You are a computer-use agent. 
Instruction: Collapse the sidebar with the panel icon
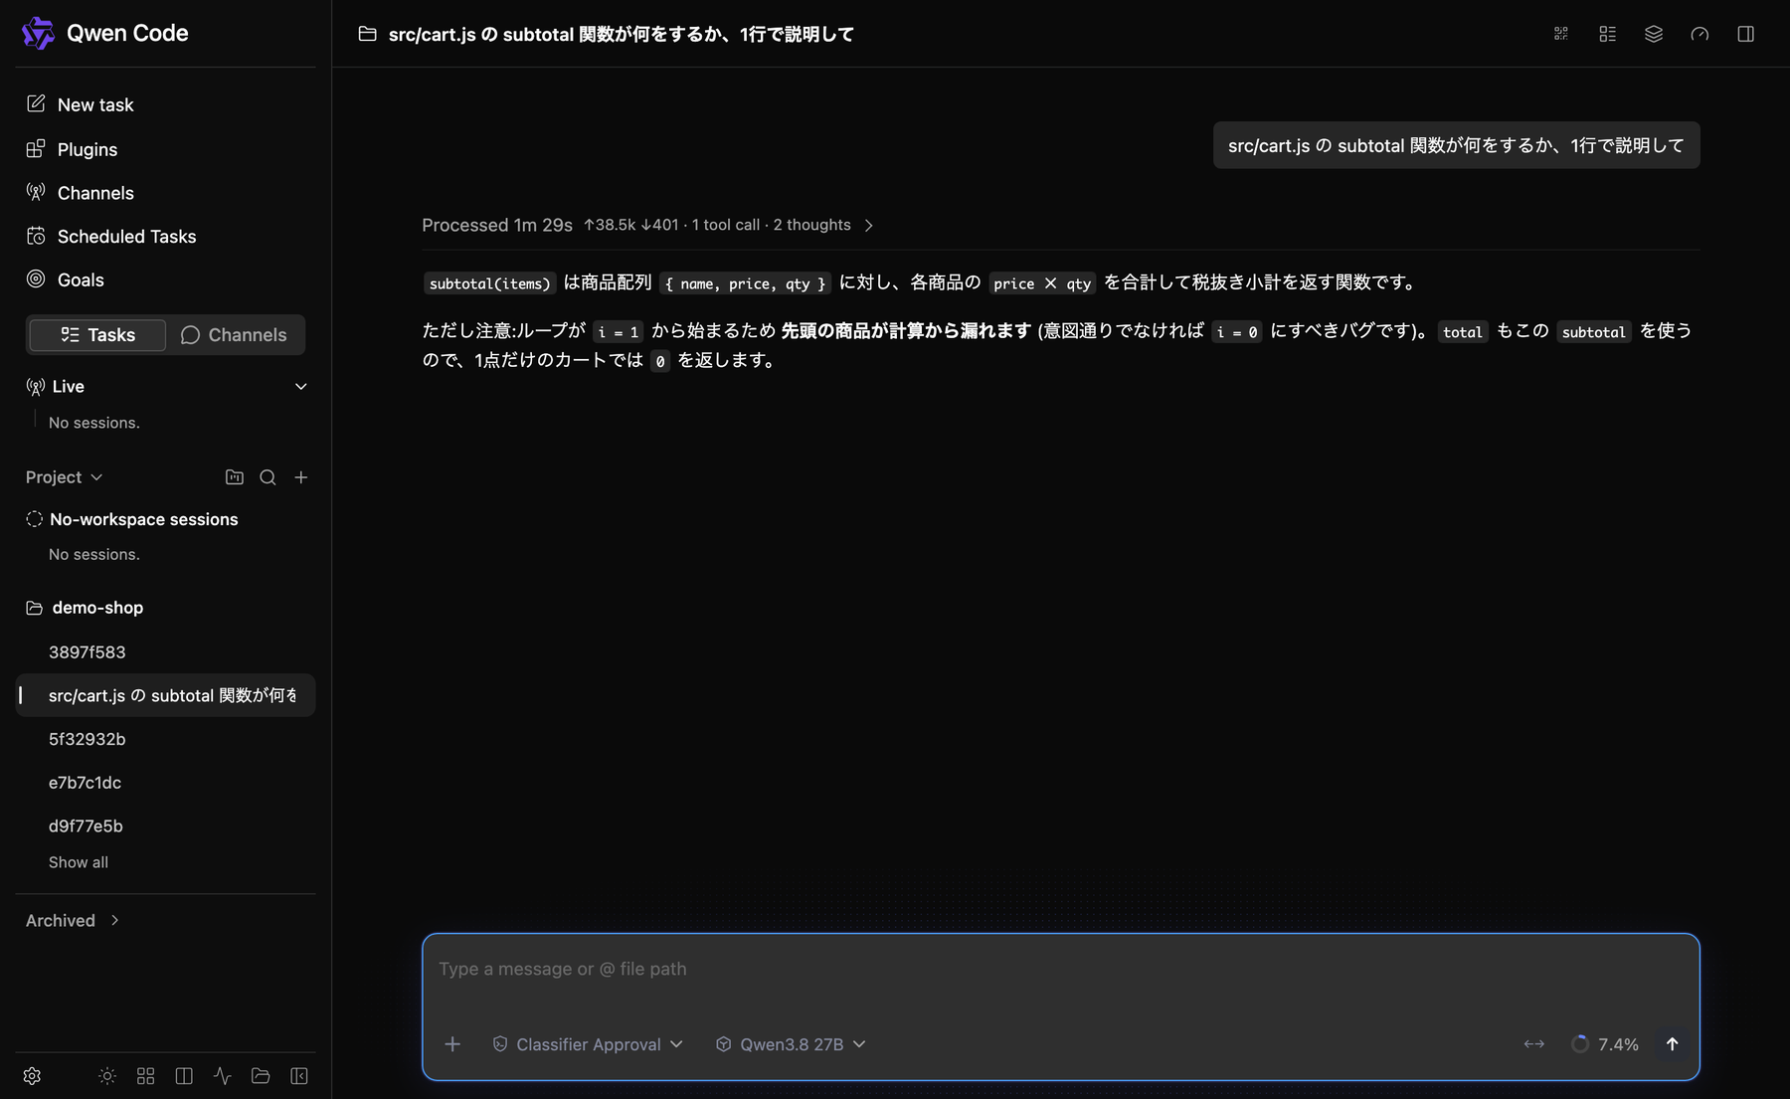[299, 1076]
